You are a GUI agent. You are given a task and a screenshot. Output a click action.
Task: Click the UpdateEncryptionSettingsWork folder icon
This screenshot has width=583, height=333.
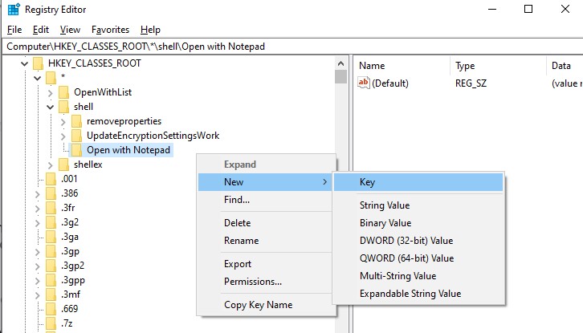(x=77, y=136)
